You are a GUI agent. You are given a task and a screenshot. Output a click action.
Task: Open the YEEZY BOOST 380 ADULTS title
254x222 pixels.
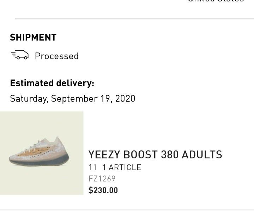pyautogui.click(x=155, y=155)
